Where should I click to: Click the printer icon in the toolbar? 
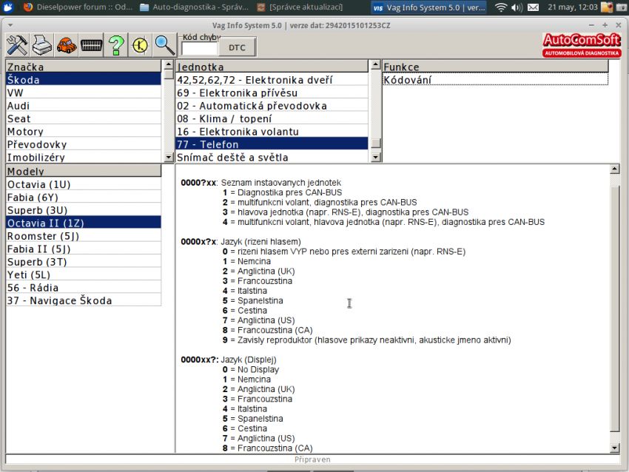[41, 45]
